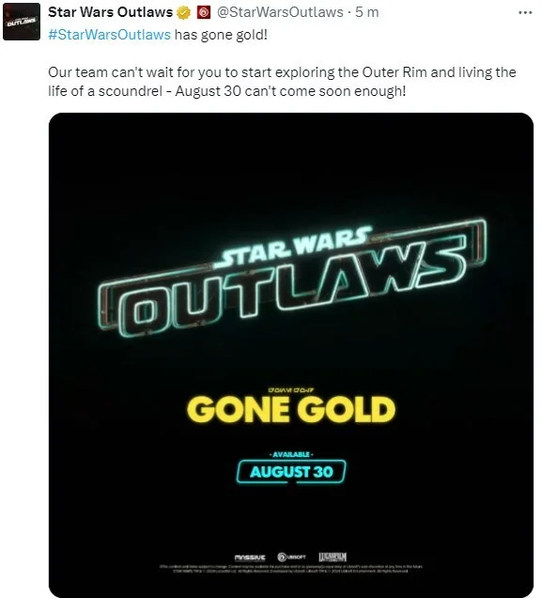Click the yellow GONE GOLD headline
Screen dimensions: 541x598
click(291, 409)
